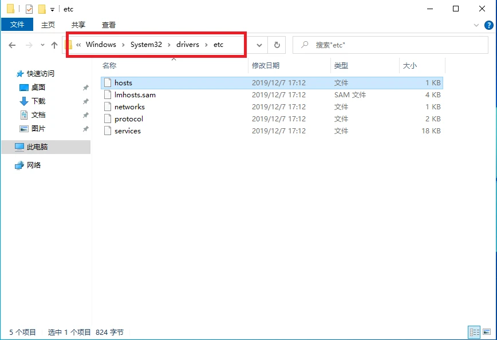This screenshot has width=497, height=340.
Task: Open the 文件 menu tab
Action: tap(17, 25)
